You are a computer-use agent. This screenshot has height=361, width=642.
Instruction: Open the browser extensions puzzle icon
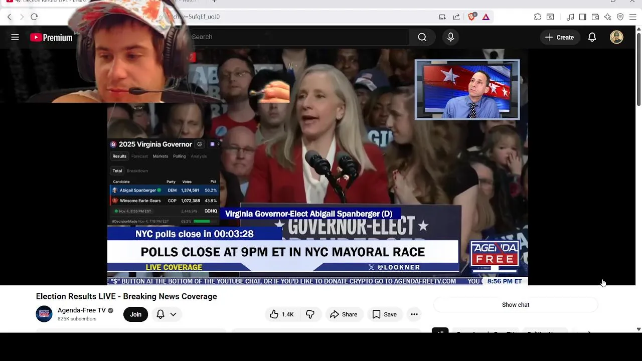coord(538,17)
